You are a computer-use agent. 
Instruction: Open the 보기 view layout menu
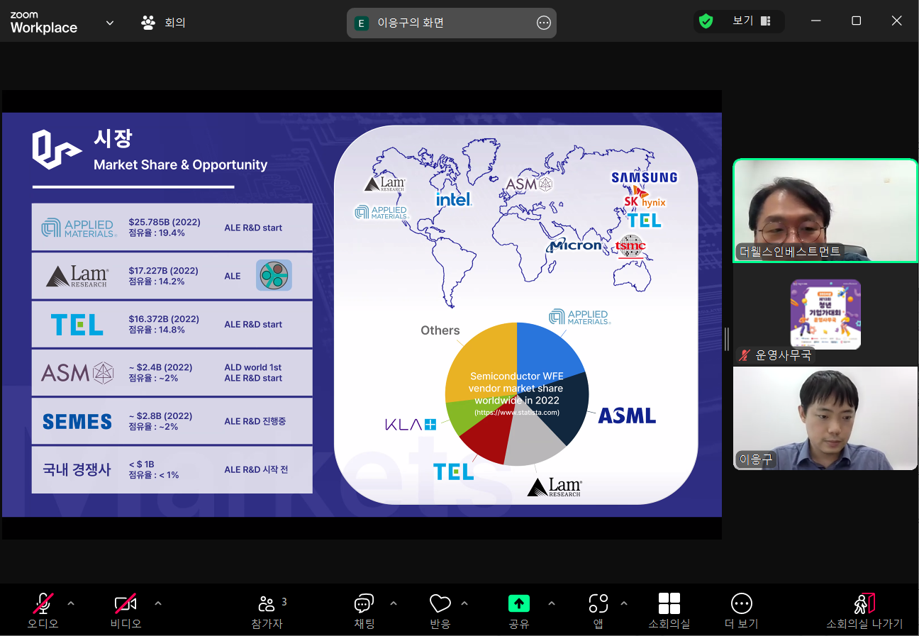(x=752, y=21)
